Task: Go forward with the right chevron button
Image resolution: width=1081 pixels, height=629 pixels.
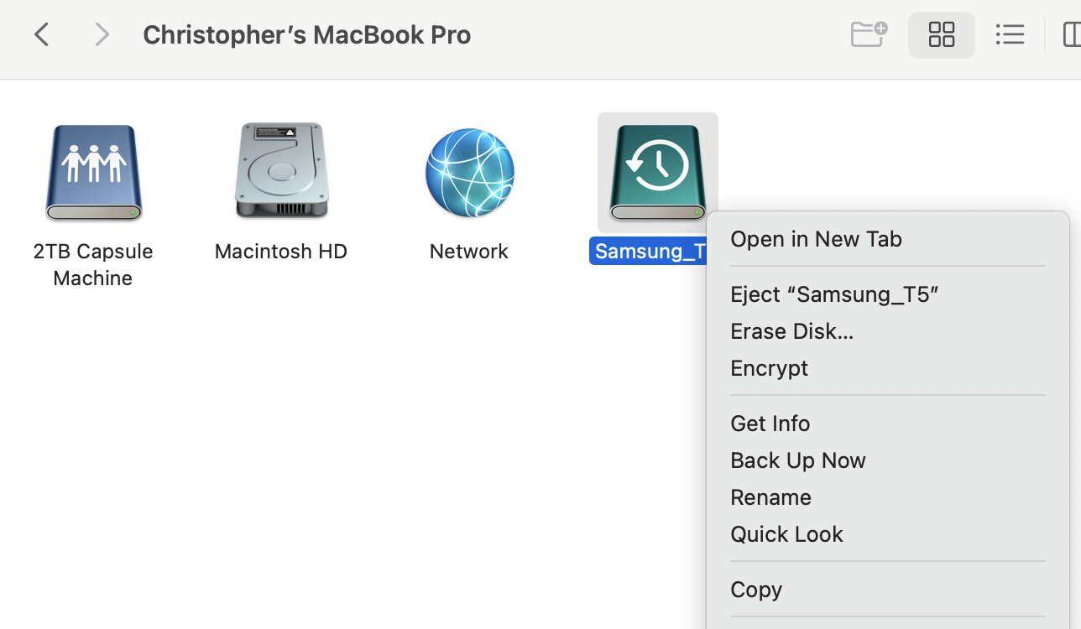Action: coord(102,34)
